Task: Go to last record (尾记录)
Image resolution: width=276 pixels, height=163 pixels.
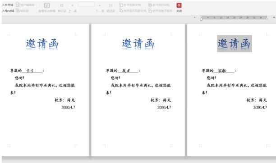Action: pos(110,8)
